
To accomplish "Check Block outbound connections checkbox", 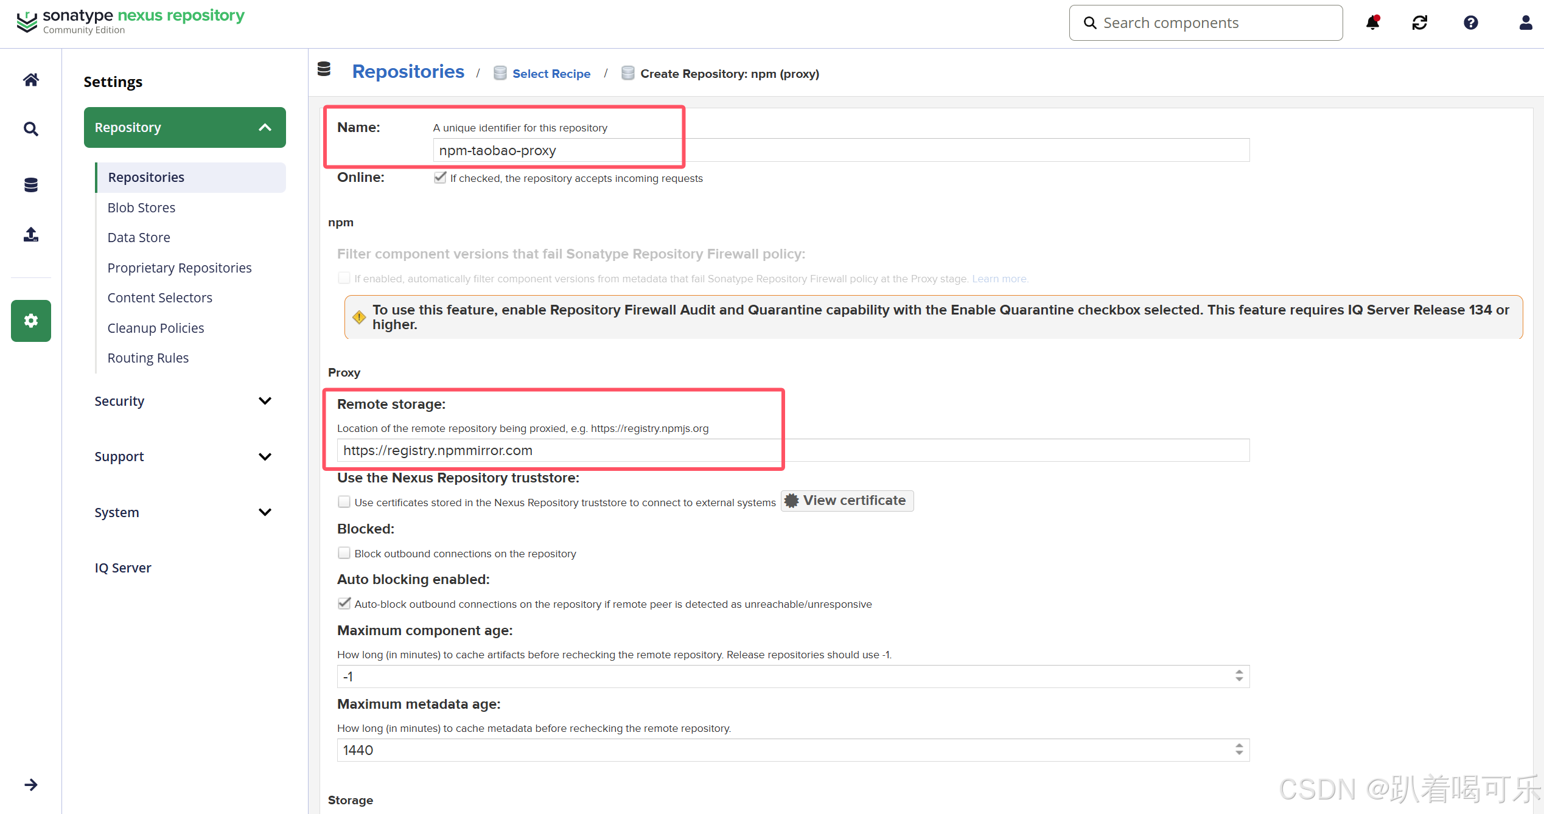I will (x=344, y=553).
